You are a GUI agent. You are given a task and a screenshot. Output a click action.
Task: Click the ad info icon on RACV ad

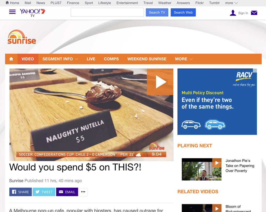point(255,71)
